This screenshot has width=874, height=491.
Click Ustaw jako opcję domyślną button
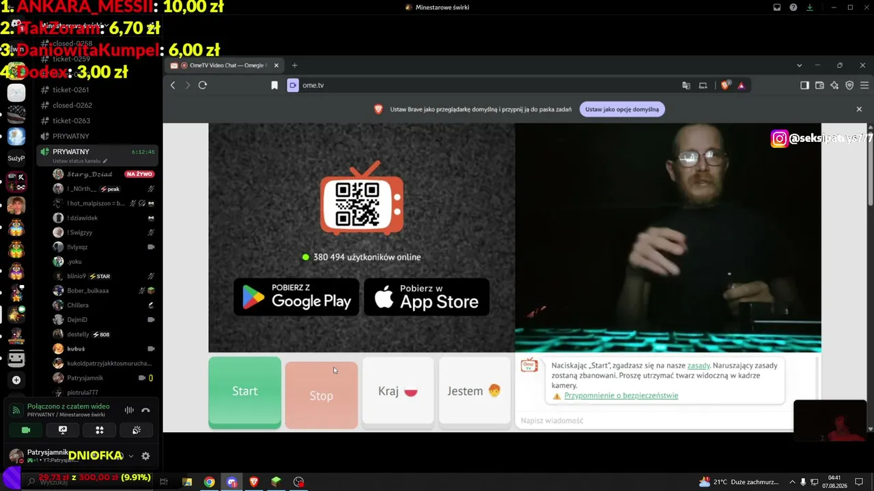point(622,109)
